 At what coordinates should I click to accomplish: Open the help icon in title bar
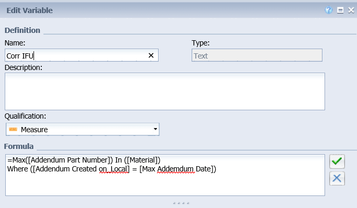coord(329,10)
